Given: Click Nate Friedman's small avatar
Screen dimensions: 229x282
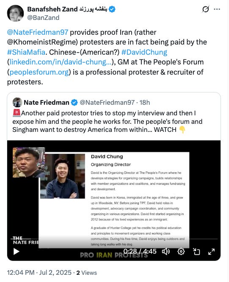Looking at the screenshot, I should click(x=17, y=102).
